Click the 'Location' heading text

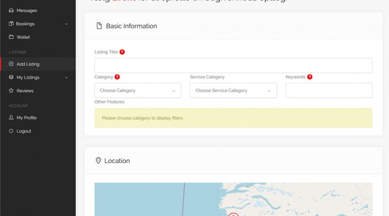click(117, 161)
